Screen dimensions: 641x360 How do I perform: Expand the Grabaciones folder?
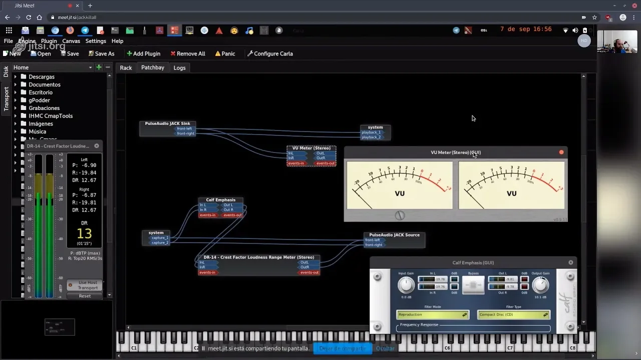click(16, 108)
